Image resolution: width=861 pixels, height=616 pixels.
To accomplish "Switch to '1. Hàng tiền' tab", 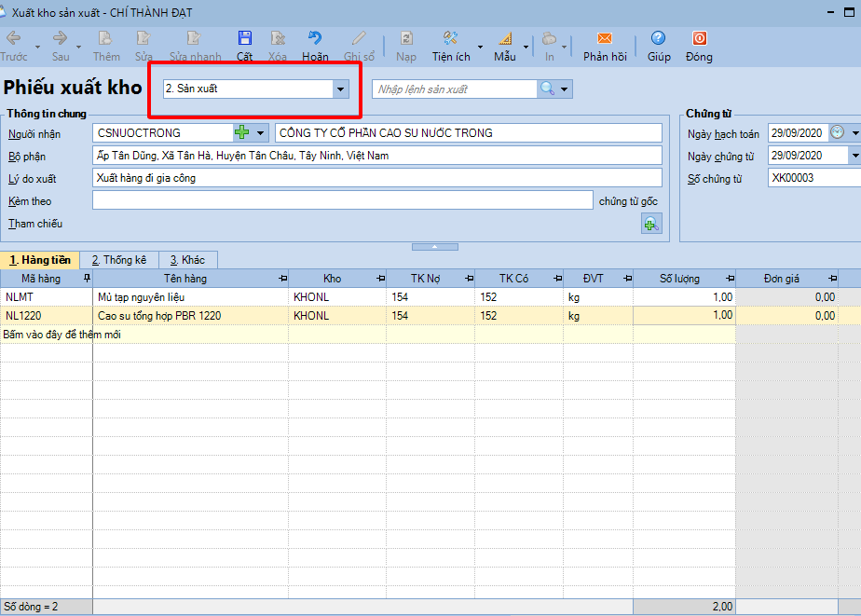I will tap(40, 260).
